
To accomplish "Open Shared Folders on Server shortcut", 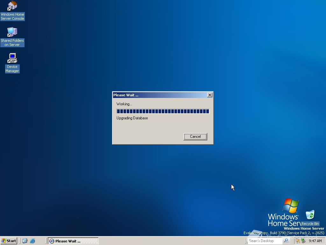I will 12,37.
